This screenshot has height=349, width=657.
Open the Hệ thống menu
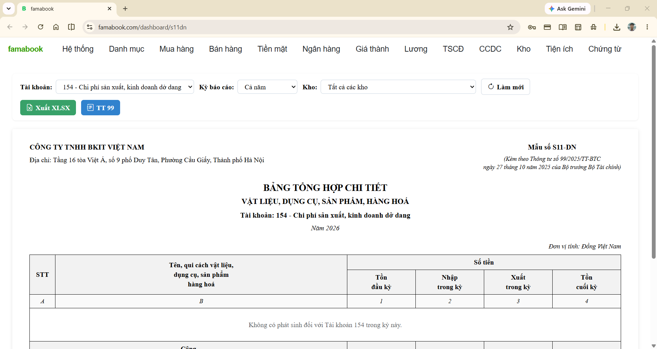pyautogui.click(x=78, y=49)
